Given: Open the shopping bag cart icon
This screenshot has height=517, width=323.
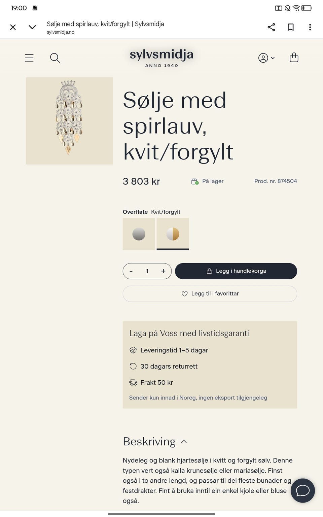Looking at the screenshot, I should (294, 58).
